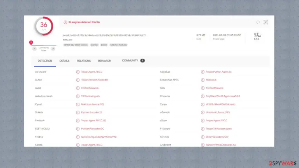Click the EXE file type icon
This screenshot has width=299, height=168.
(x=257, y=37)
